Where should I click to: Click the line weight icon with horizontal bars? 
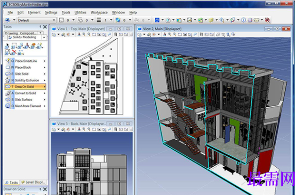[x=99, y=20]
